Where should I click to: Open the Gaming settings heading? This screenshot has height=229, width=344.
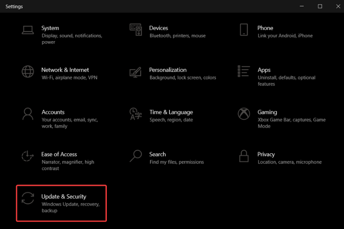[x=267, y=112]
